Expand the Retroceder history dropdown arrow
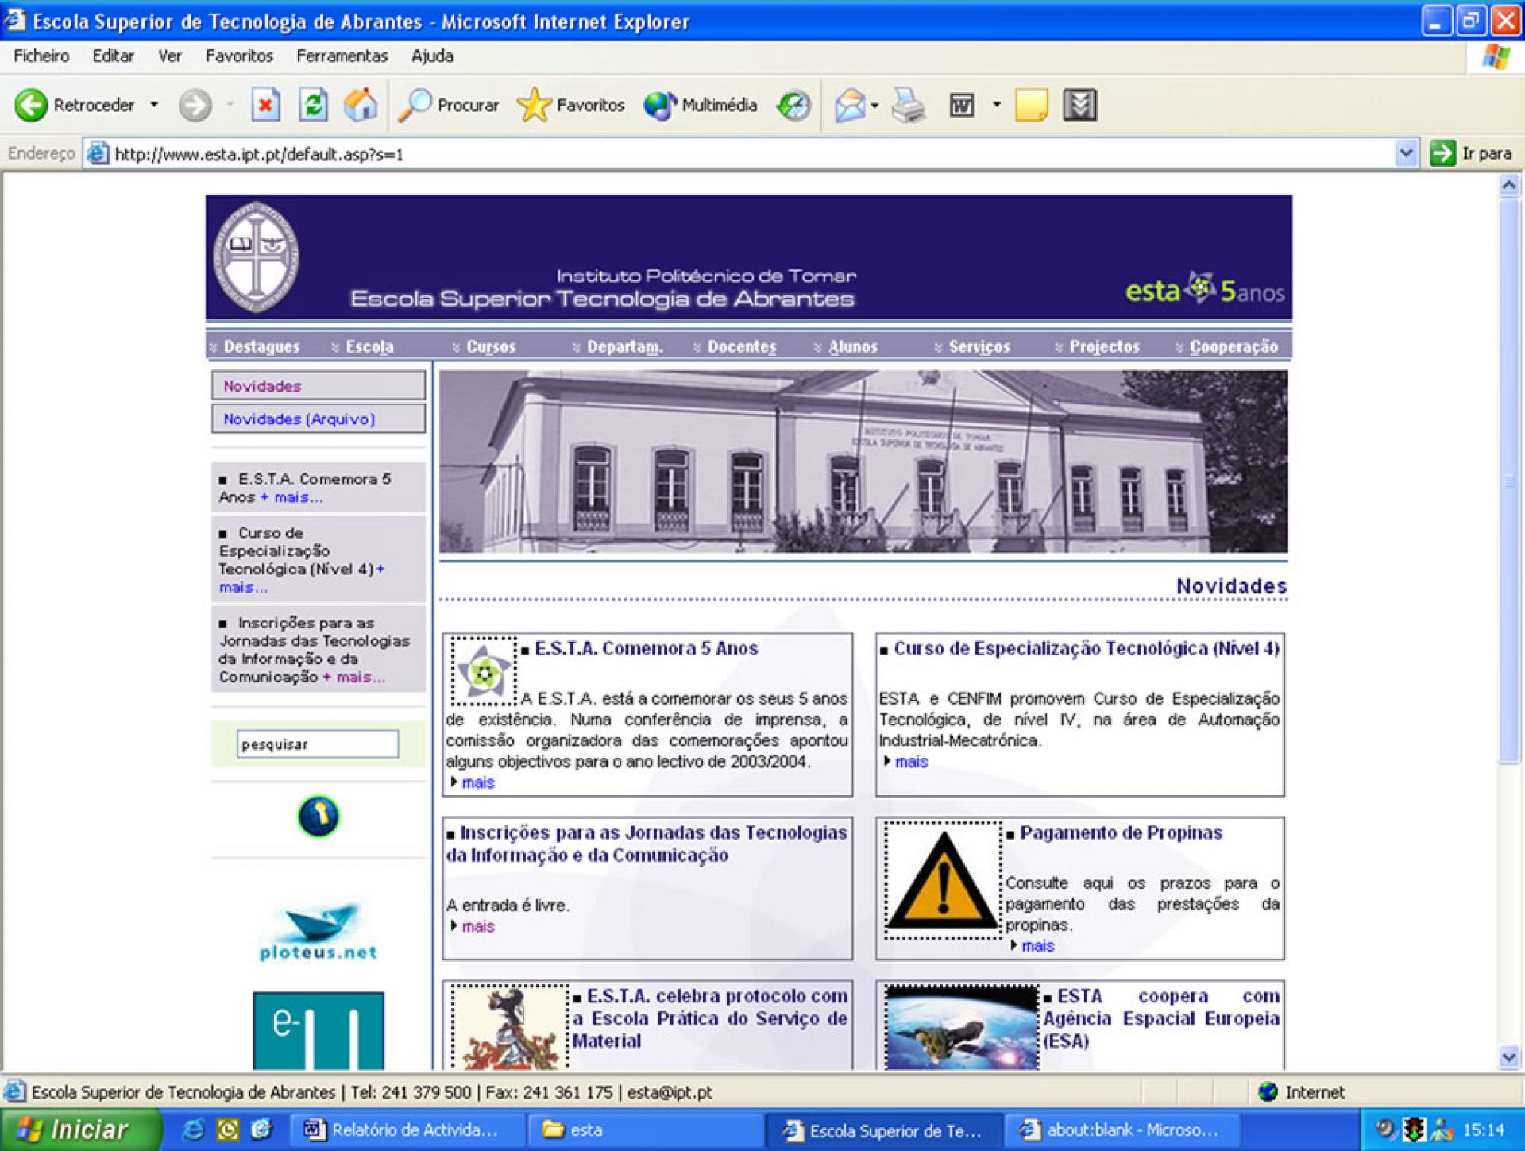 click(154, 105)
